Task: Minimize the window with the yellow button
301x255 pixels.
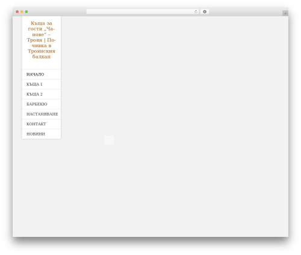Action: point(22,11)
